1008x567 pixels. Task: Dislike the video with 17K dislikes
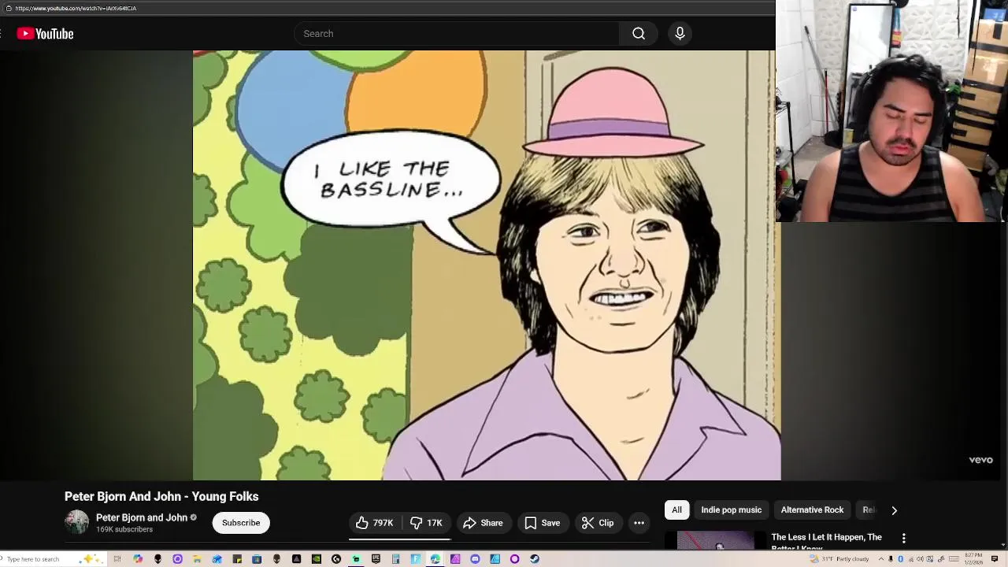(x=426, y=523)
